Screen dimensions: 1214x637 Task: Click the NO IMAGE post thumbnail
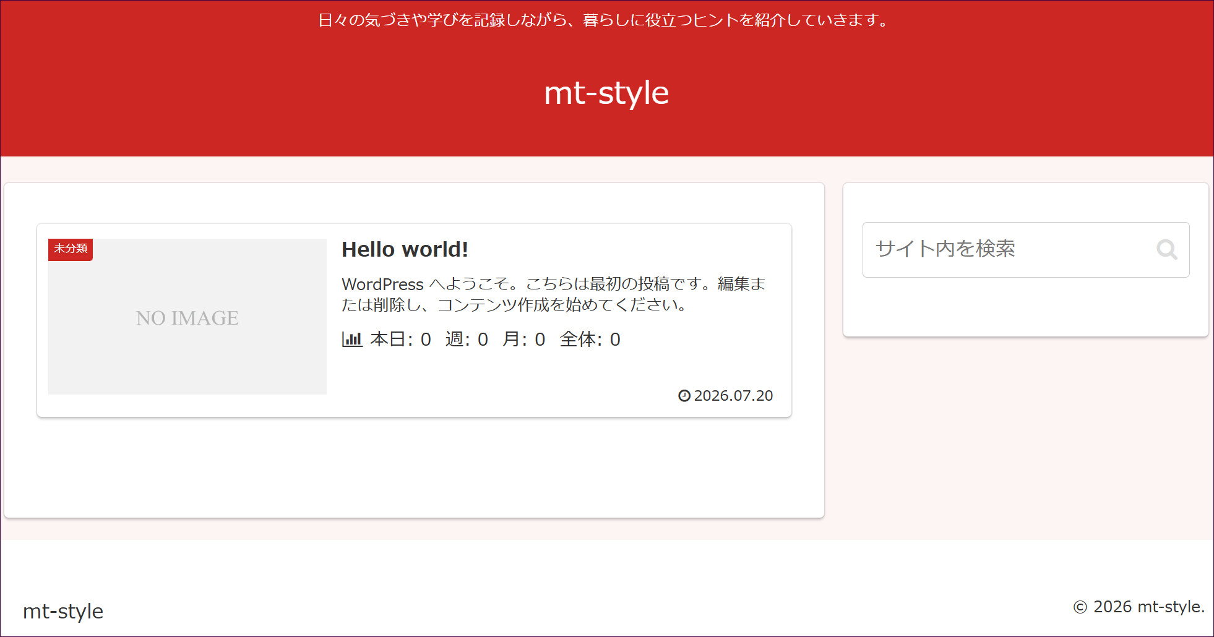coord(187,317)
